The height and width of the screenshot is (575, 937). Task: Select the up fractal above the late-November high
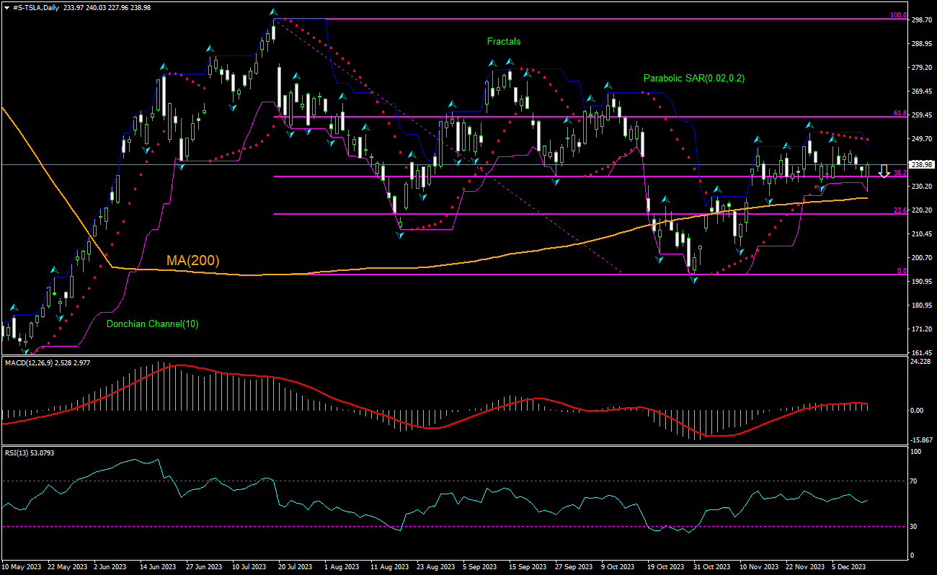[809, 125]
